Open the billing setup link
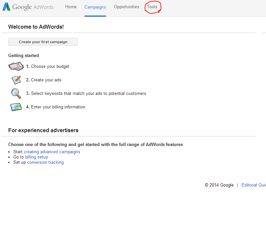Screen dimensions: 266x231 [37, 157]
